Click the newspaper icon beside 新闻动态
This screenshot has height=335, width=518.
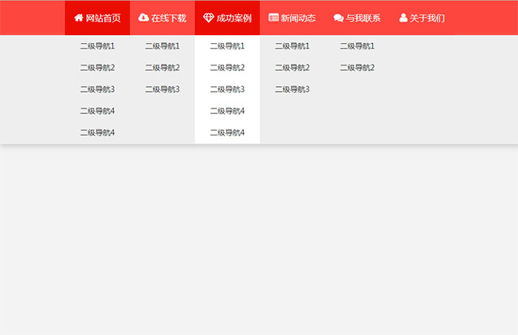pyautogui.click(x=273, y=18)
